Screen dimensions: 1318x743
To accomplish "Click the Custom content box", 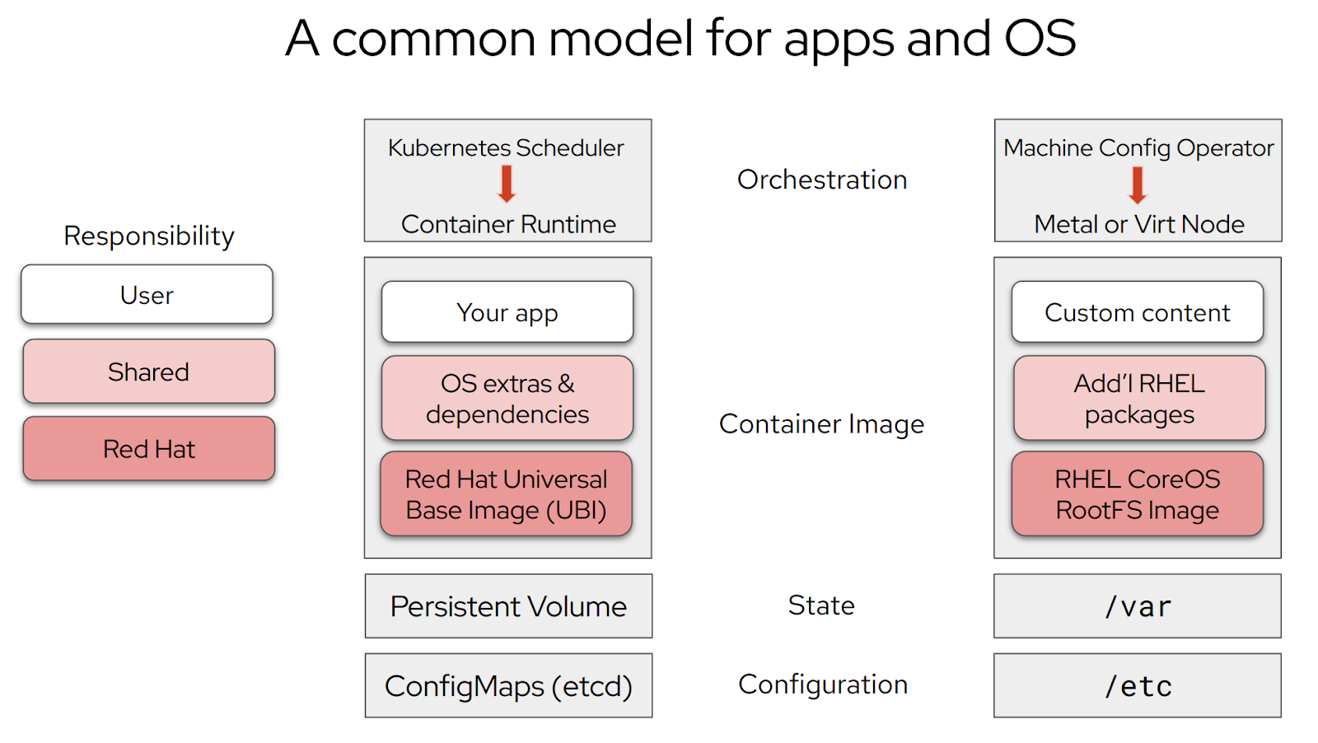I will [1138, 312].
